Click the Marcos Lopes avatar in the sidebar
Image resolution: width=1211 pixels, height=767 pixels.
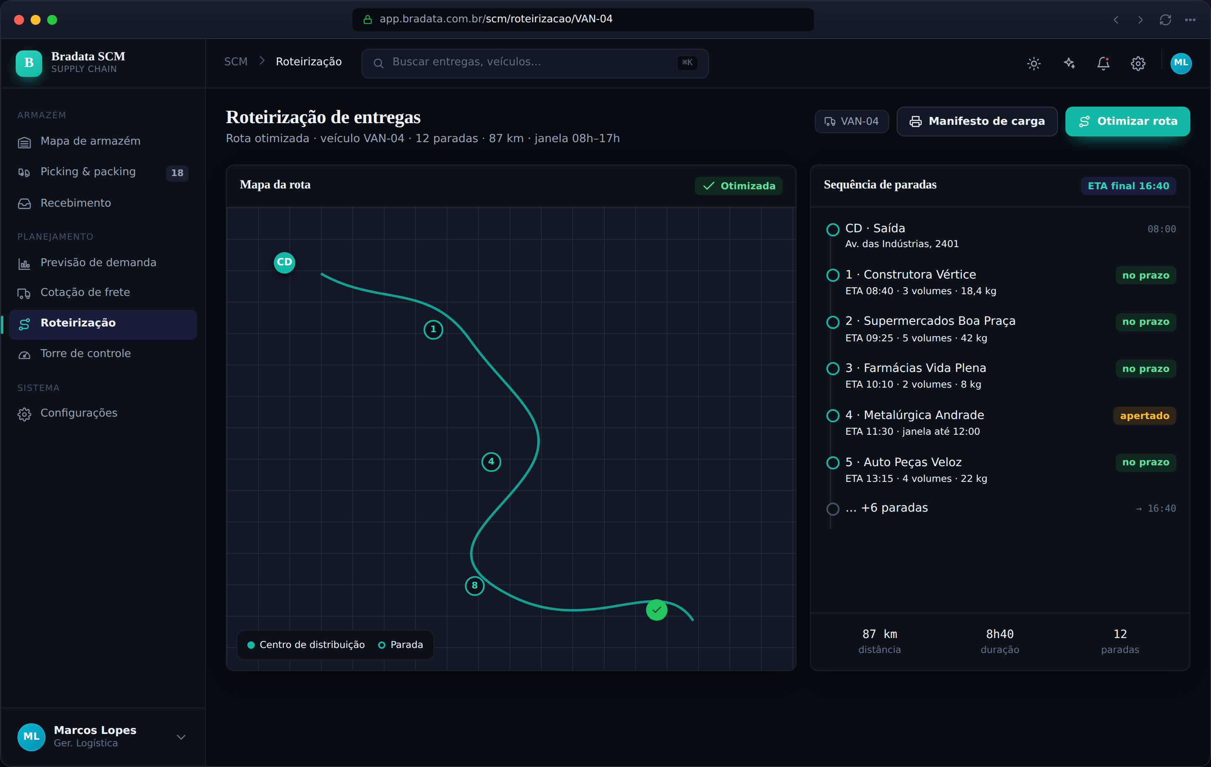[x=31, y=737]
